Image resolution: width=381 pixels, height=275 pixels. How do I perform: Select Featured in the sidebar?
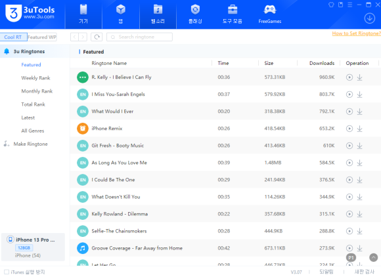(31, 65)
